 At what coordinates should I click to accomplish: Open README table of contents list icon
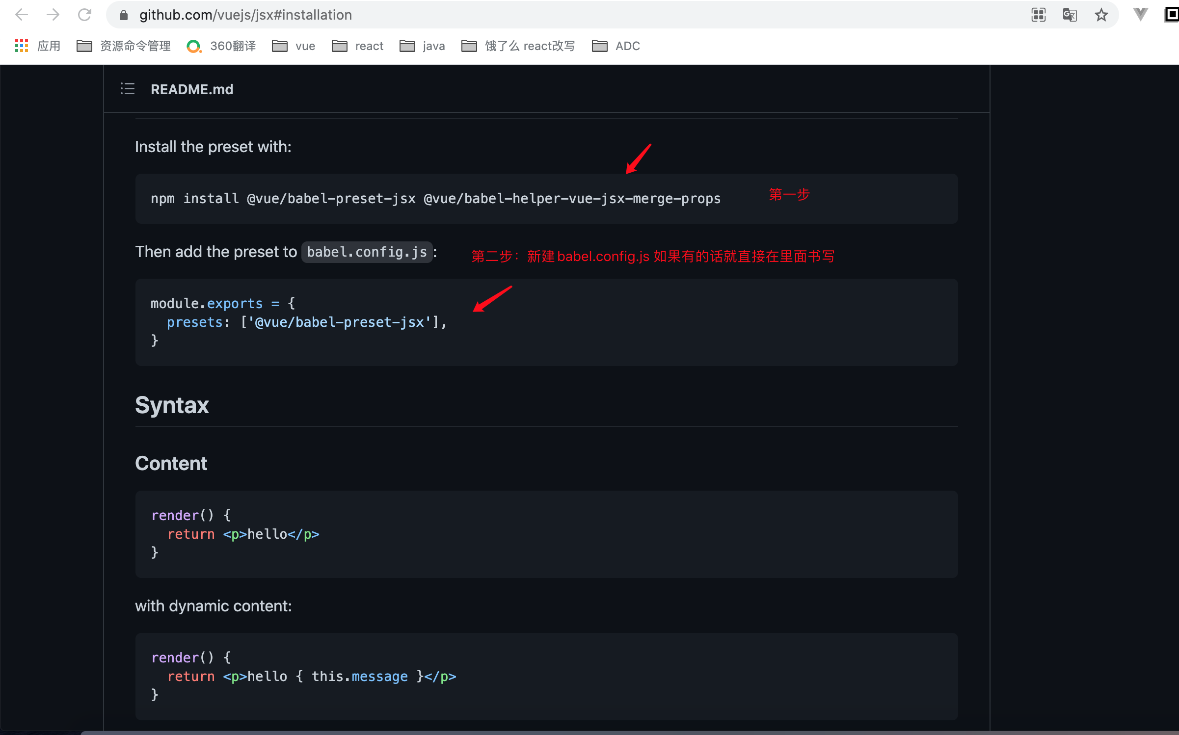coord(128,89)
